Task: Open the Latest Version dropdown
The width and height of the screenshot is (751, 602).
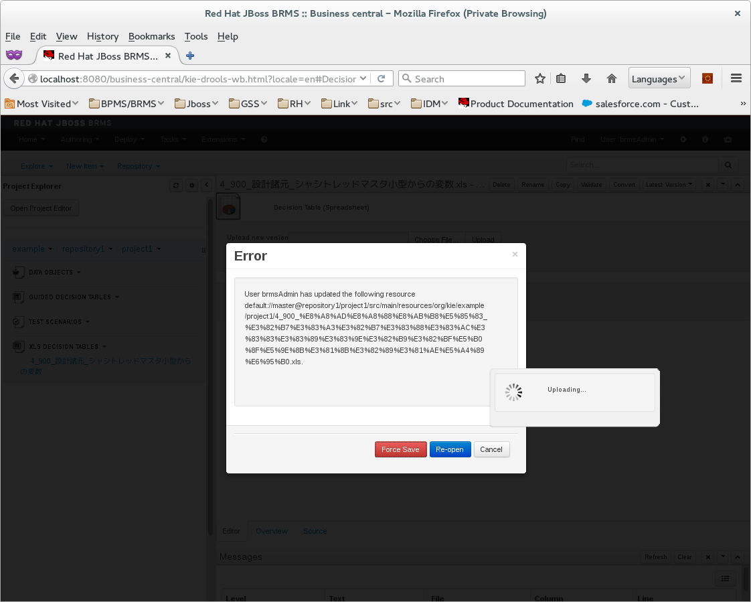Action: tap(669, 185)
